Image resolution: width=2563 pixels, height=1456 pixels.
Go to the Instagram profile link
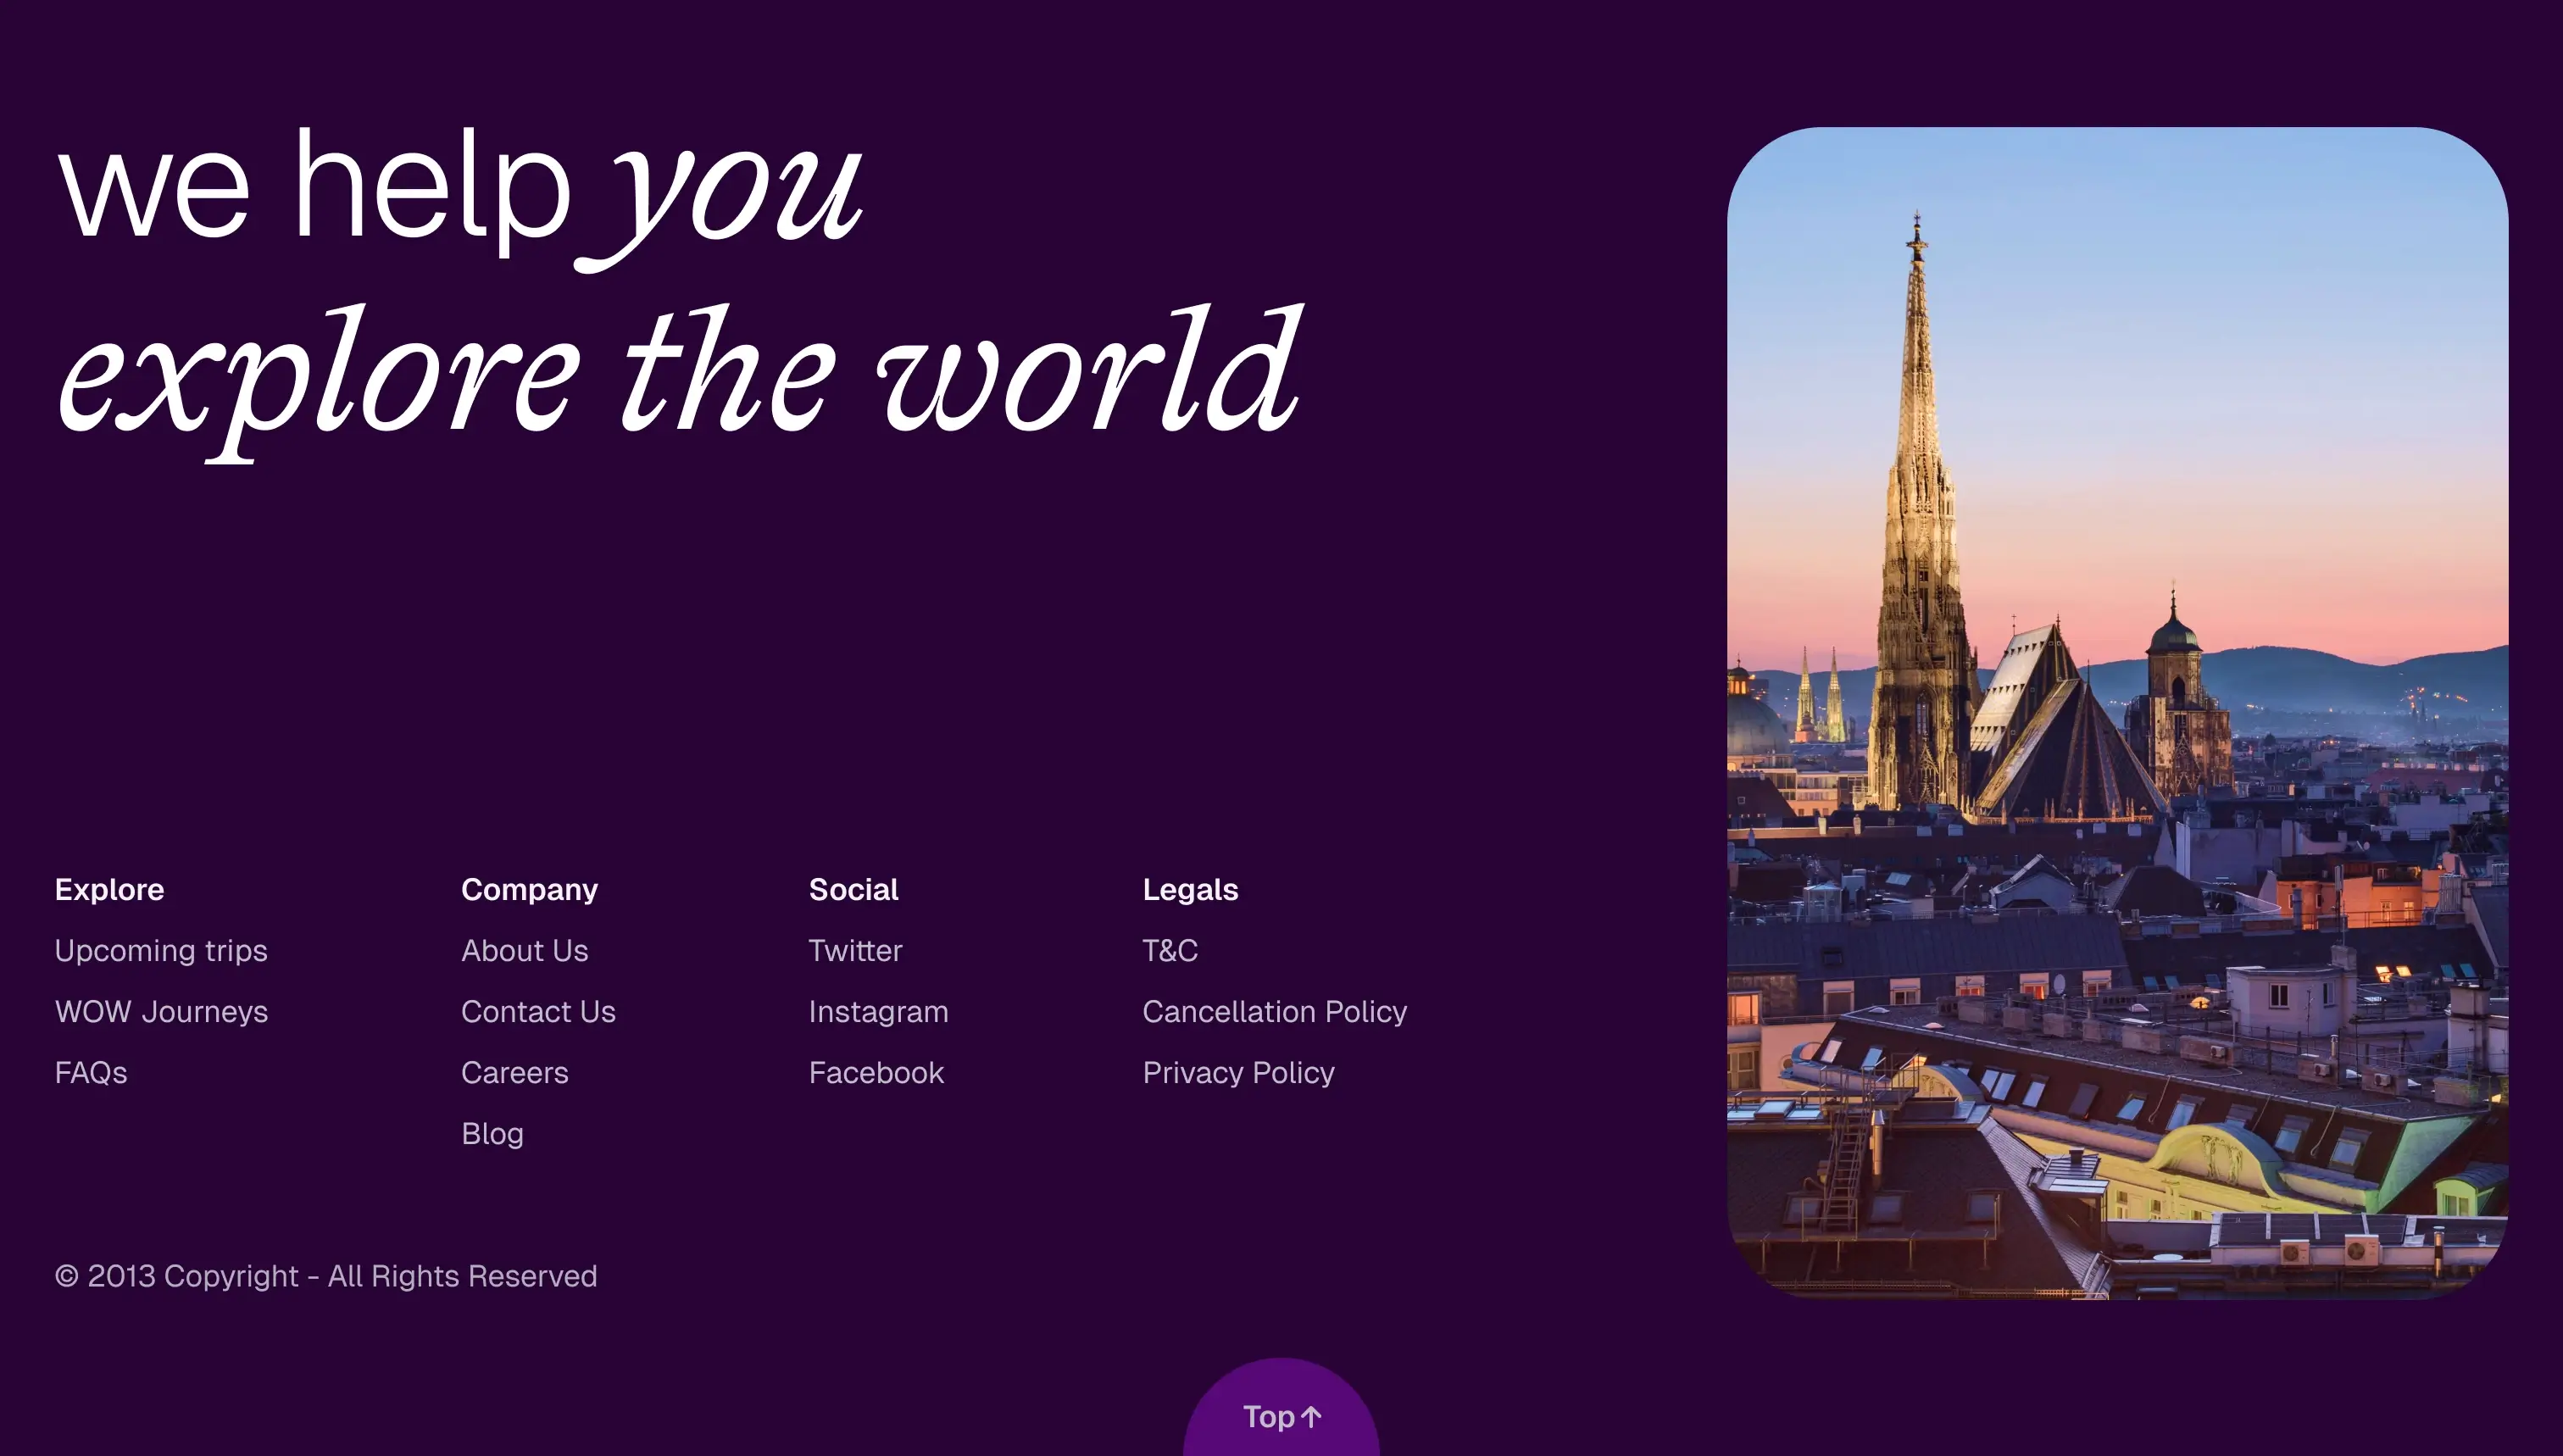coord(878,1011)
